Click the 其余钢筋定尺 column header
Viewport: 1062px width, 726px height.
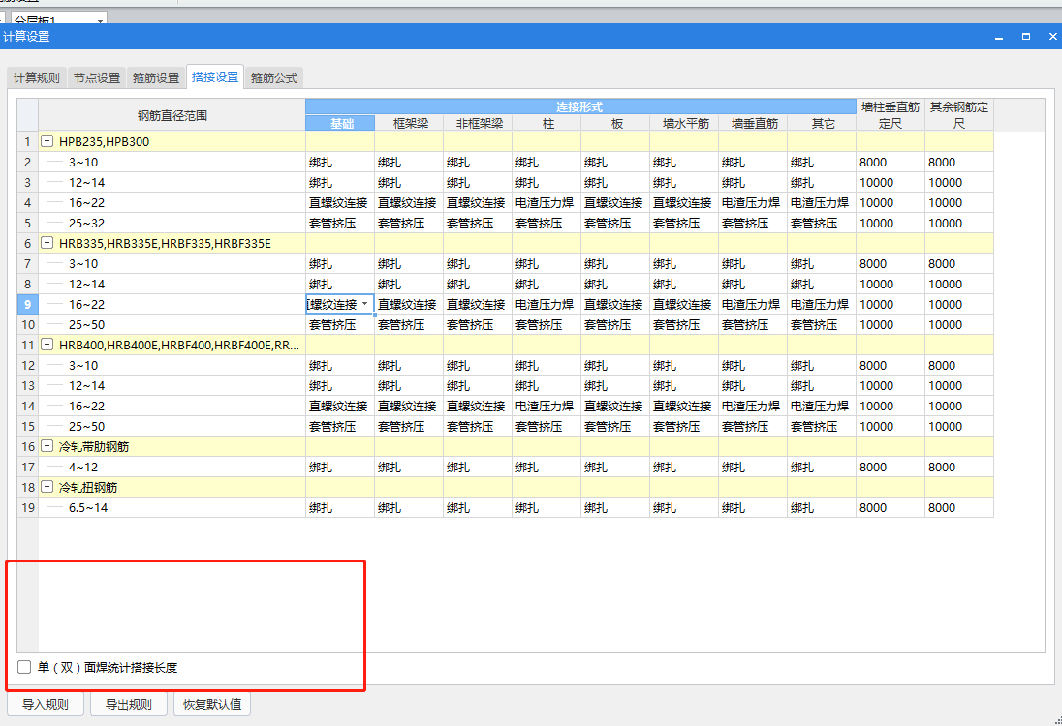(959, 115)
